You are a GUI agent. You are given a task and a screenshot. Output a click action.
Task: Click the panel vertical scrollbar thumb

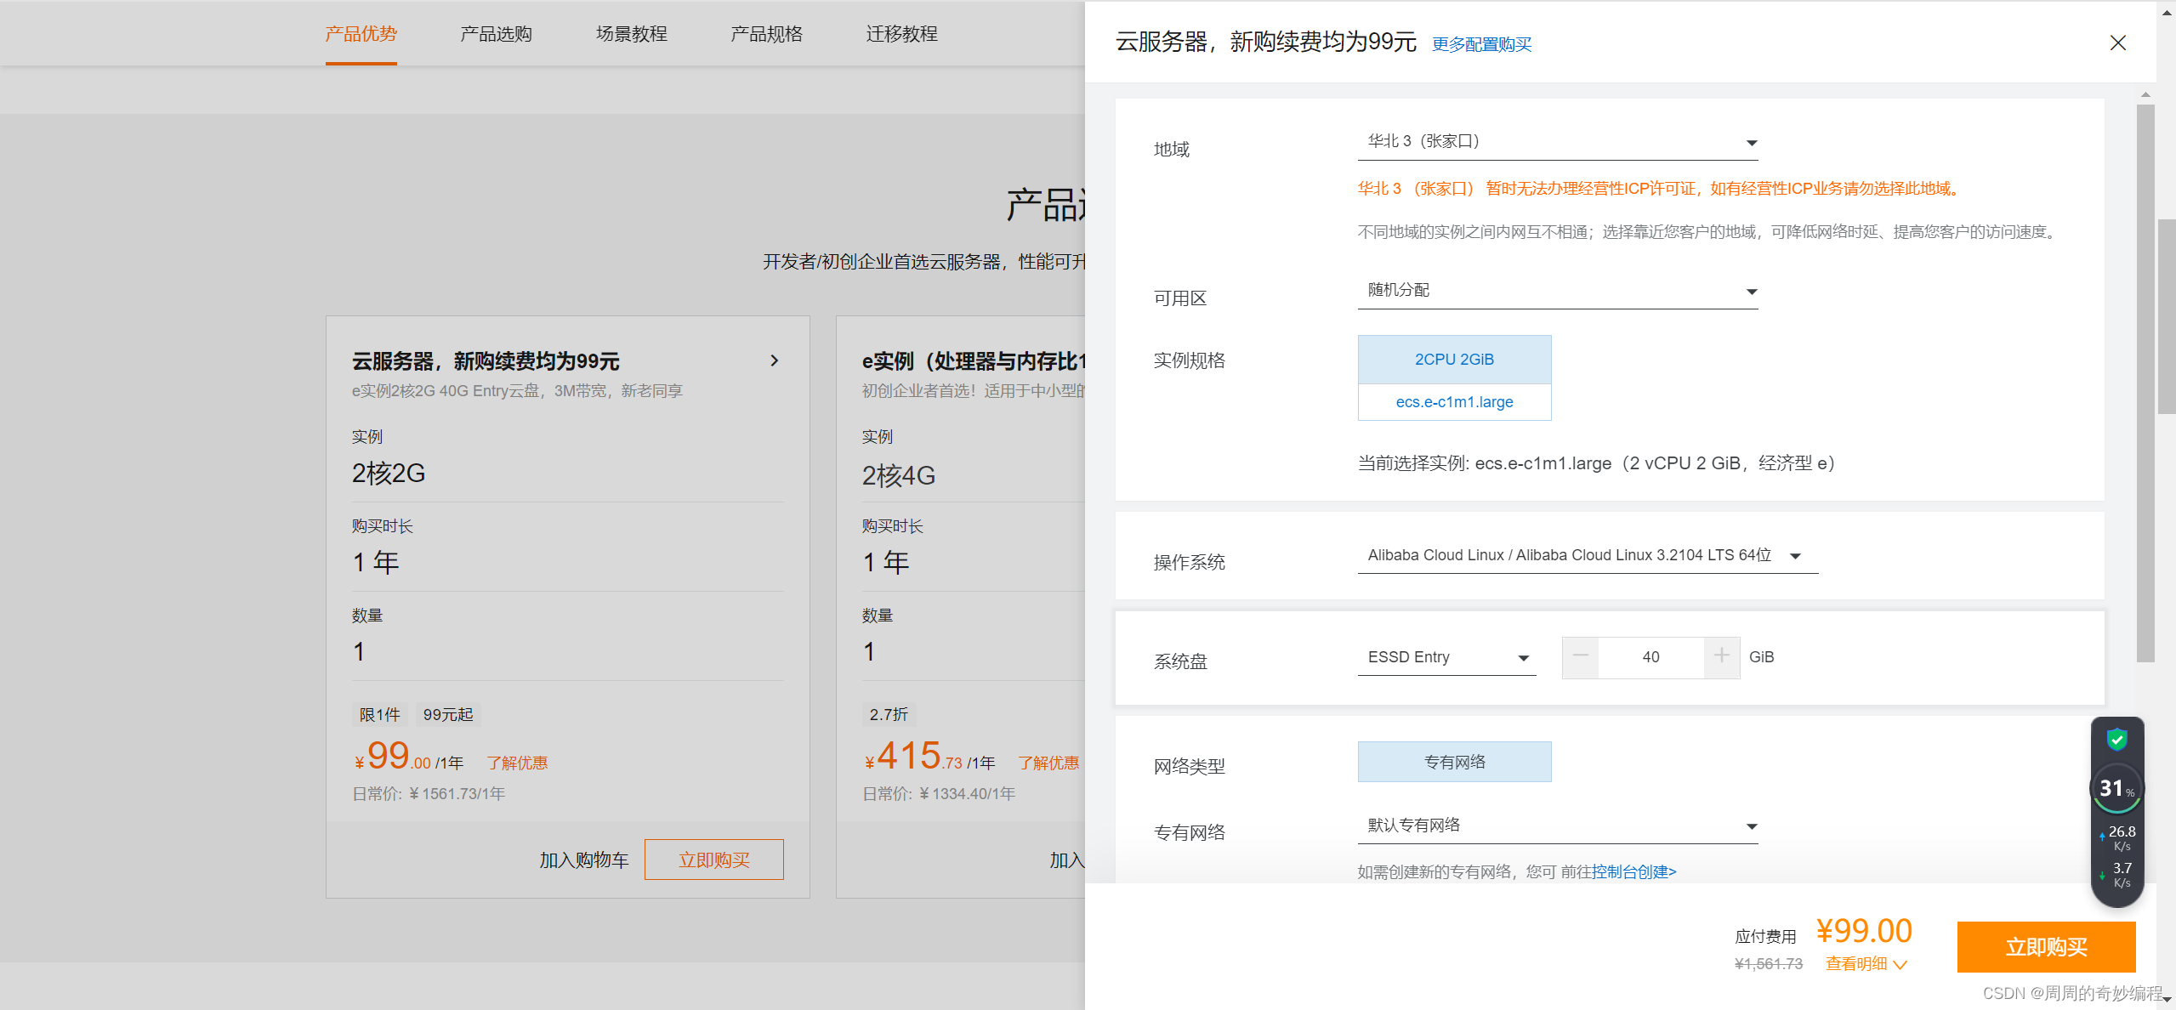2145,383
